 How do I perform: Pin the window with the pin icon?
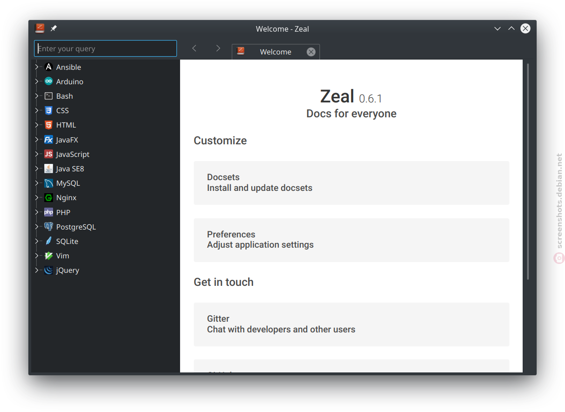(54, 28)
